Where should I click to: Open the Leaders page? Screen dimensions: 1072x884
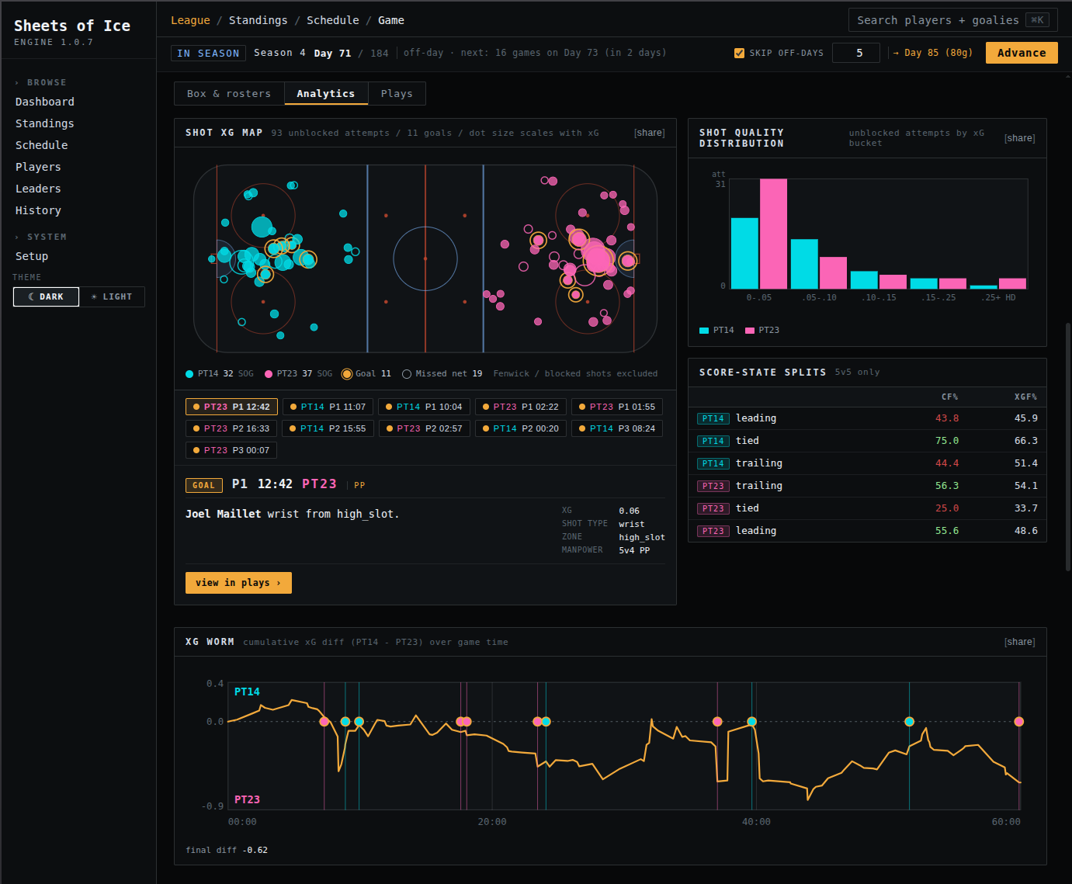pyautogui.click(x=38, y=189)
